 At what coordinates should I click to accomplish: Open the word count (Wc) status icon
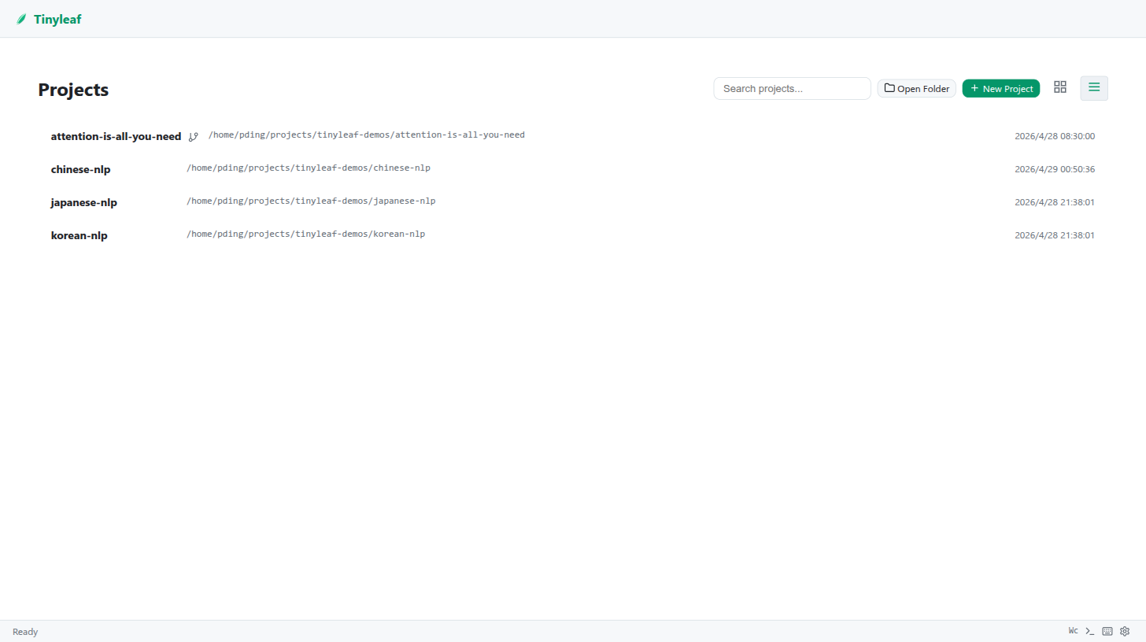point(1073,631)
